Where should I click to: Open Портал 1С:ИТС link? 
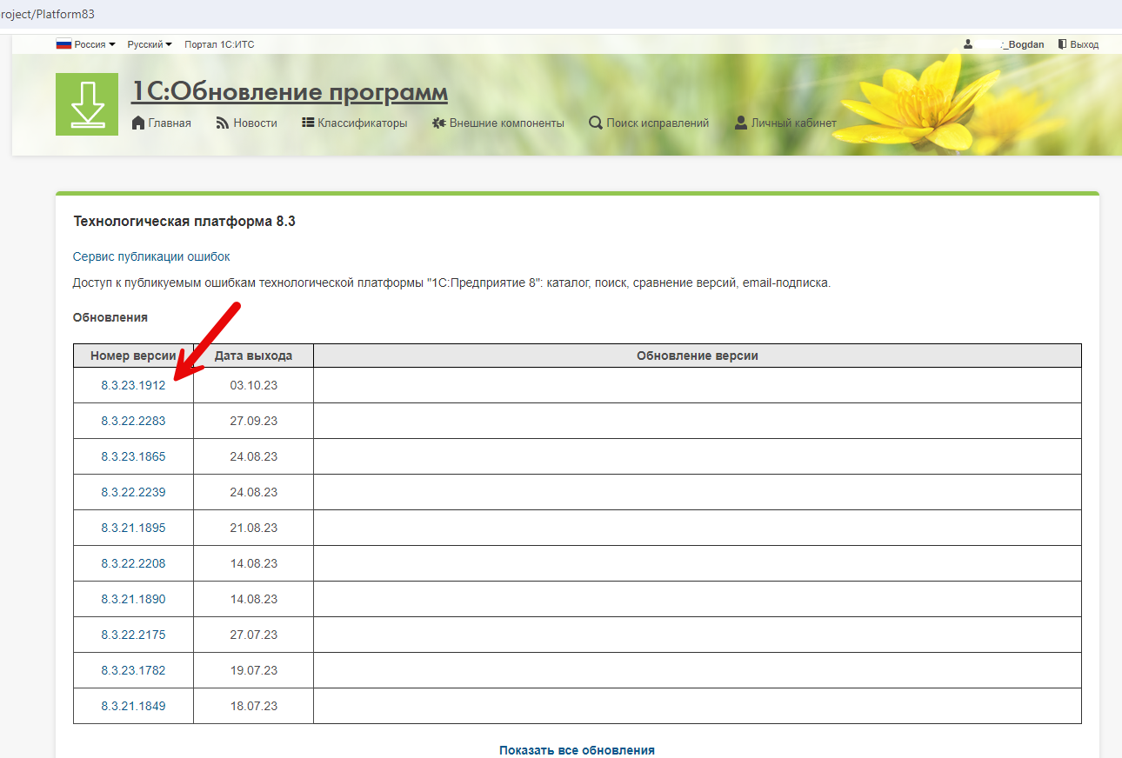[219, 44]
